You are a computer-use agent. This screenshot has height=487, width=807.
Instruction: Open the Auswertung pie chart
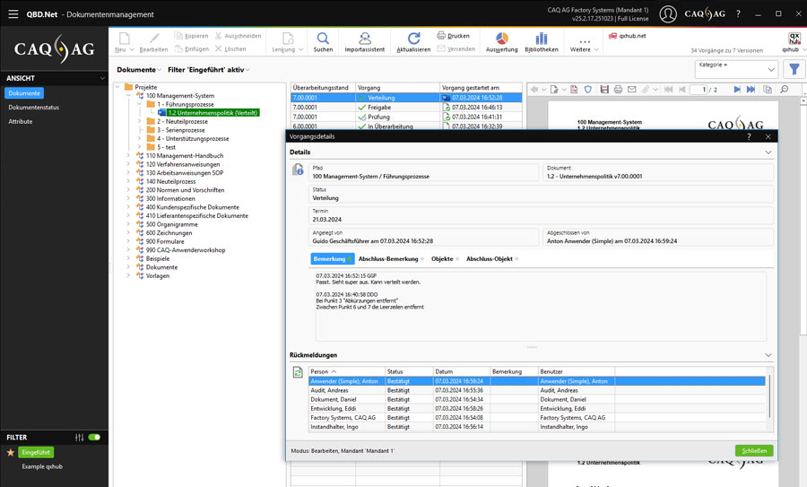tap(501, 39)
